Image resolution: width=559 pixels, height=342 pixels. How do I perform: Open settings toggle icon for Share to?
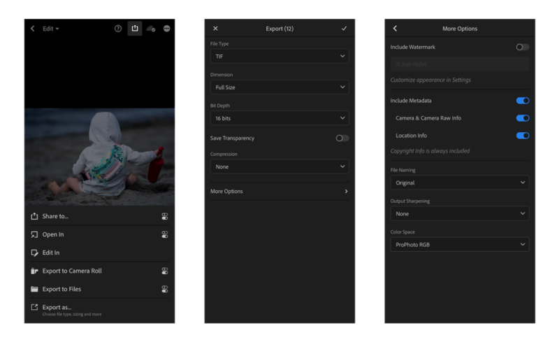pyautogui.click(x=164, y=216)
